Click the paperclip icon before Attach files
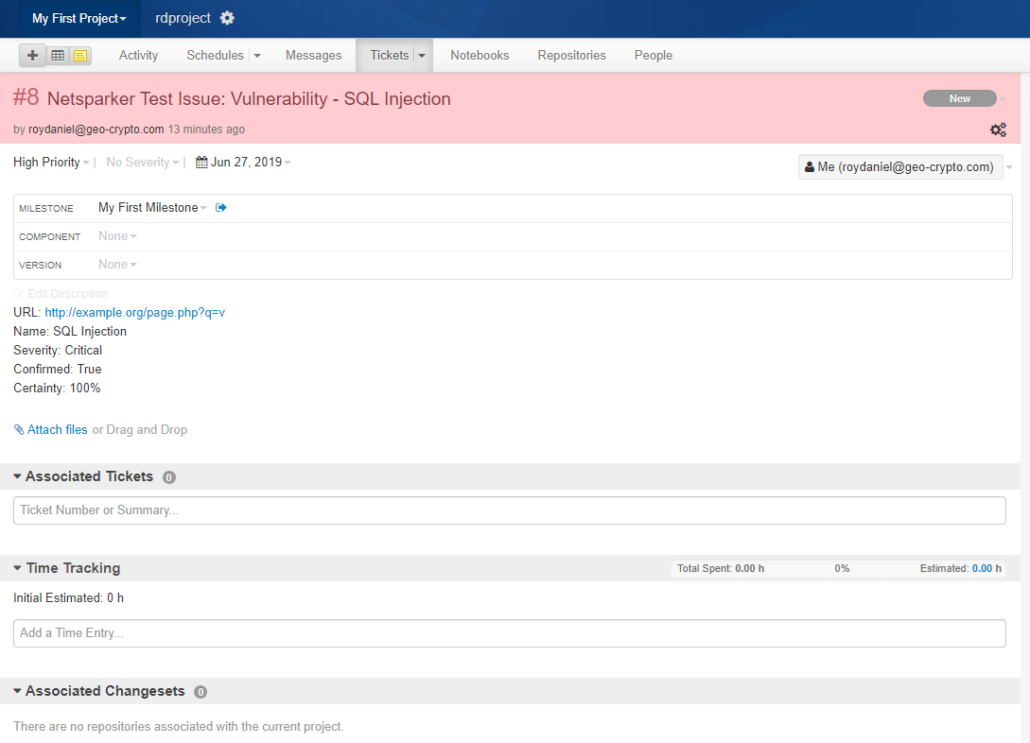The width and height of the screenshot is (1030, 743). click(19, 429)
